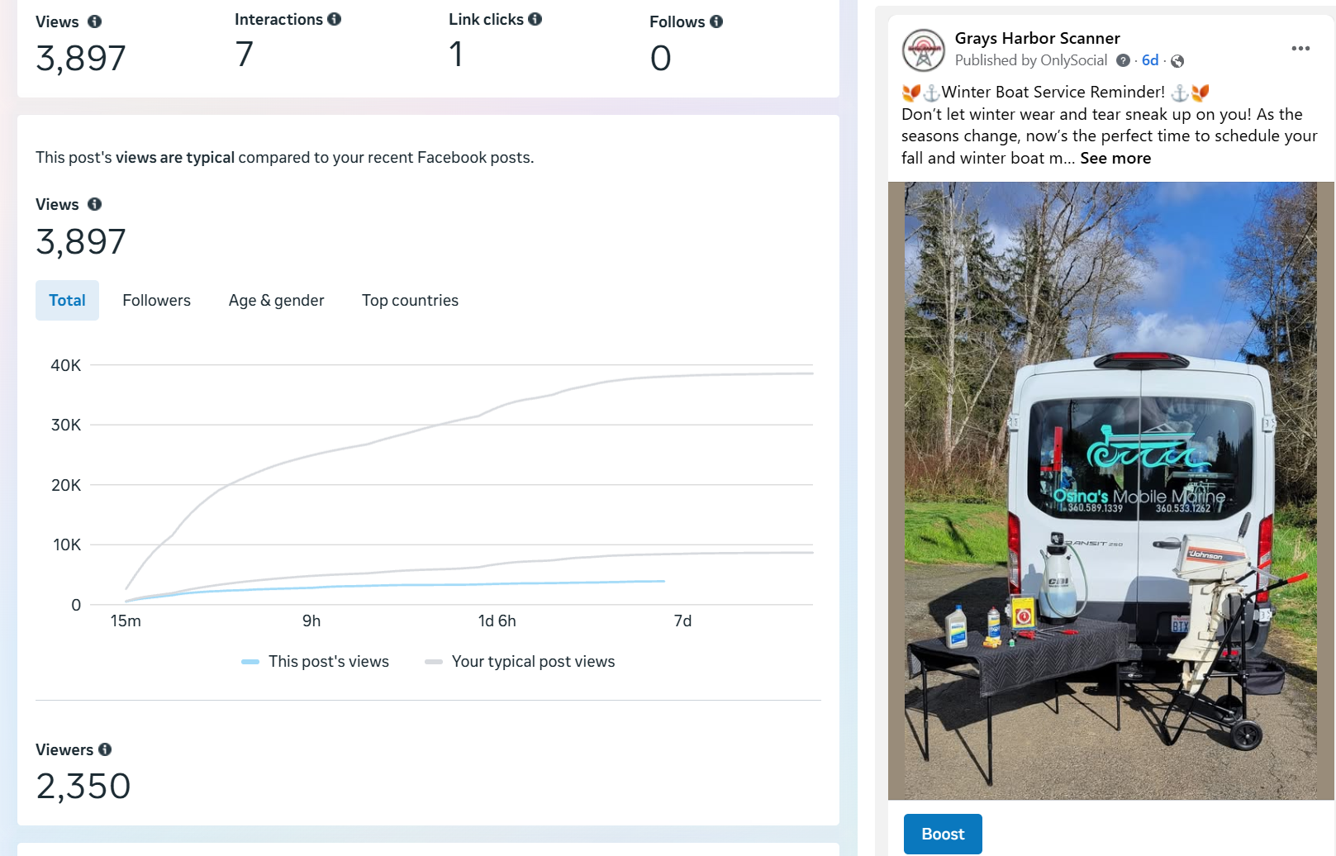Click the Interactions info icon

[x=334, y=19]
